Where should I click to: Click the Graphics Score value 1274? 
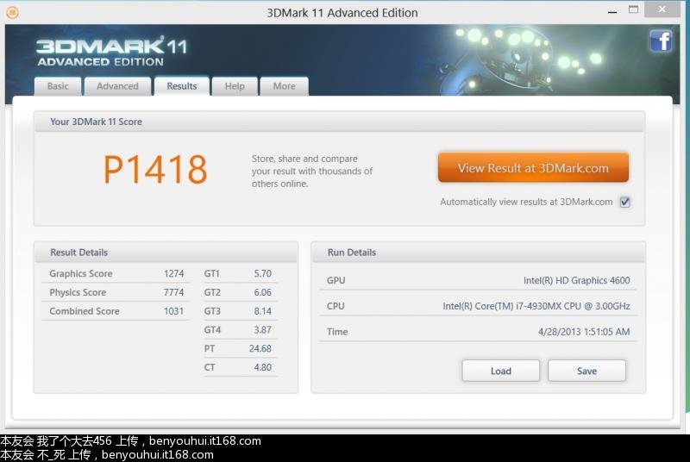[174, 273]
